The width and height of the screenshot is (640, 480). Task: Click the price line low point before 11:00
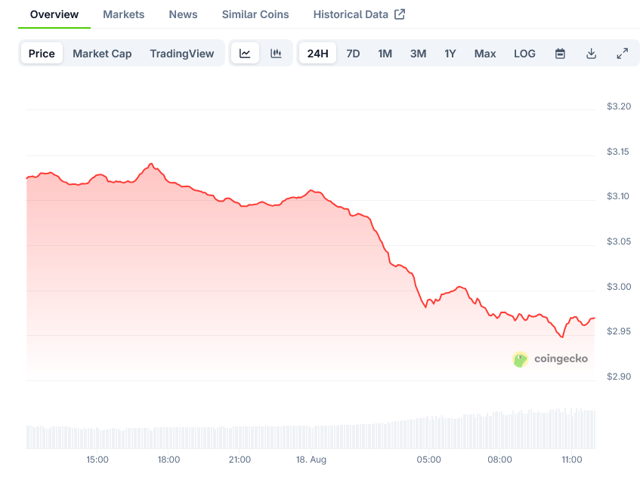562,337
